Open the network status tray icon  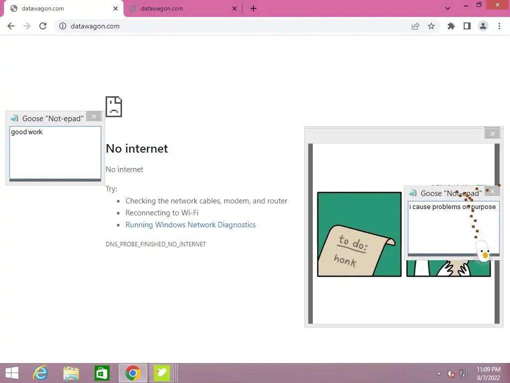pyautogui.click(x=463, y=374)
